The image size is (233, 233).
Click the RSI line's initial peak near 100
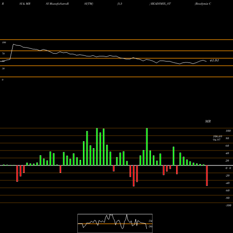coord(14,44)
